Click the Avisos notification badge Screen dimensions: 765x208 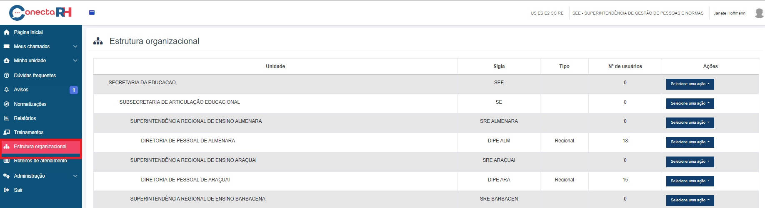pyautogui.click(x=74, y=90)
